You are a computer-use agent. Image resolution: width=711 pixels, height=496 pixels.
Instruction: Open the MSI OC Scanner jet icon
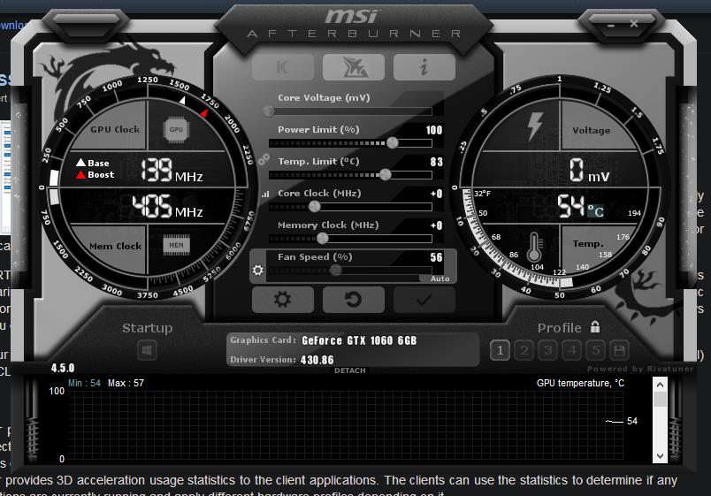[354, 67]
